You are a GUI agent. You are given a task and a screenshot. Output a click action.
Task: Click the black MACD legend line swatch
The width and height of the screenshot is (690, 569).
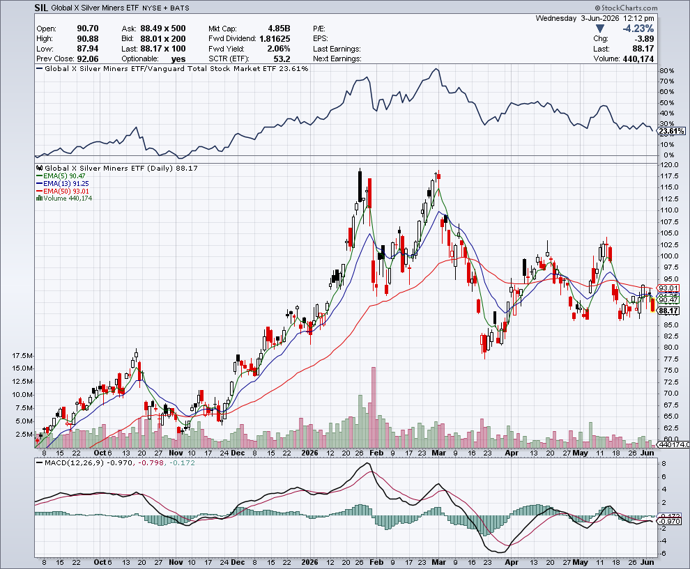point(39,462)
